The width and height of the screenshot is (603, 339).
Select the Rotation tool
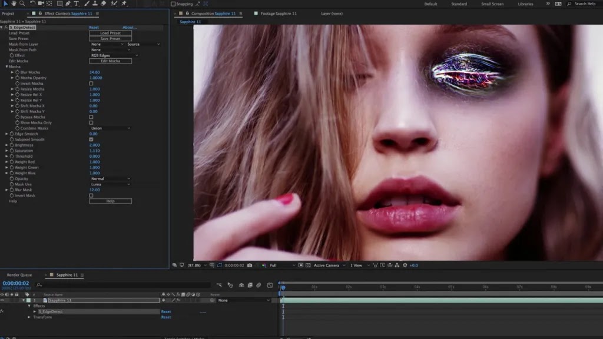(x=32, y=4)
